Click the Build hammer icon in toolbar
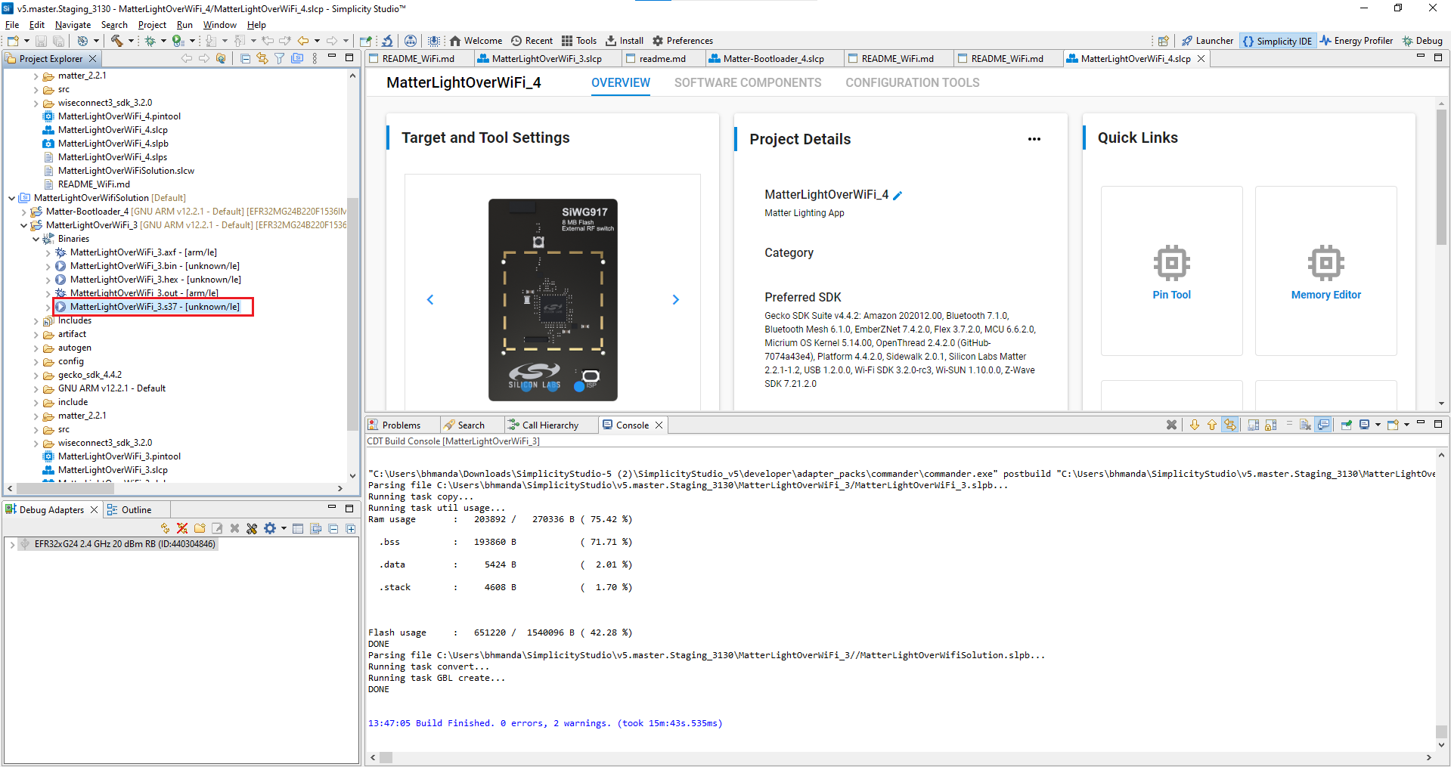 pyautogui.click(x=116, y=41)
